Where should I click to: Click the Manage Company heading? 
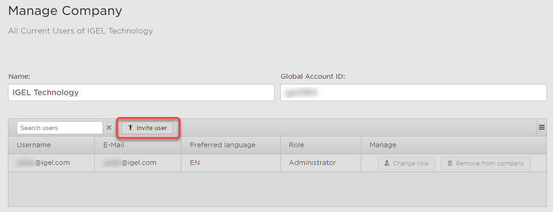tap(65, 10)
